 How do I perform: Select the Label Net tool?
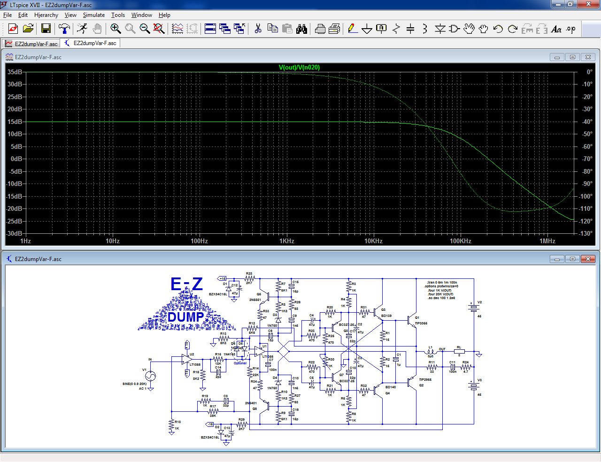click(x=382, y=29)
